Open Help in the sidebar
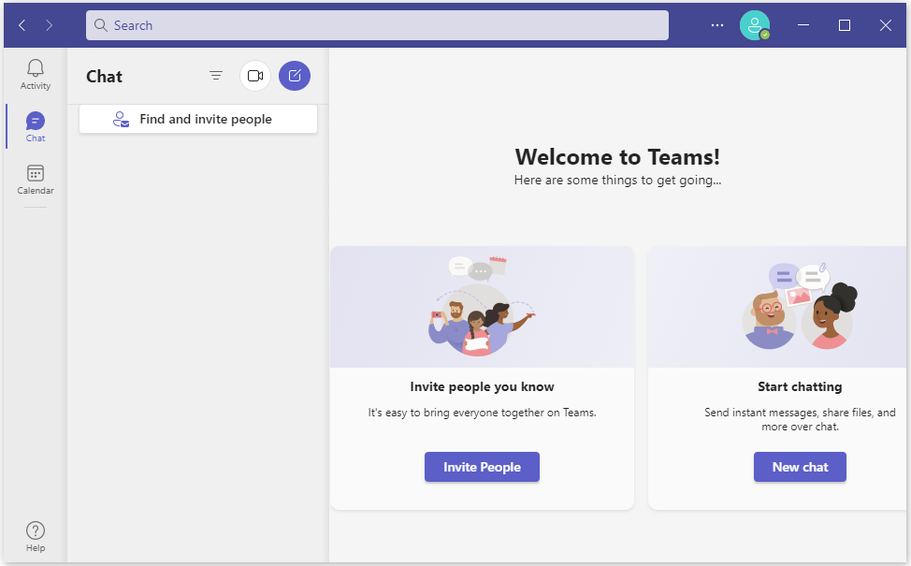 coord(36,537)
